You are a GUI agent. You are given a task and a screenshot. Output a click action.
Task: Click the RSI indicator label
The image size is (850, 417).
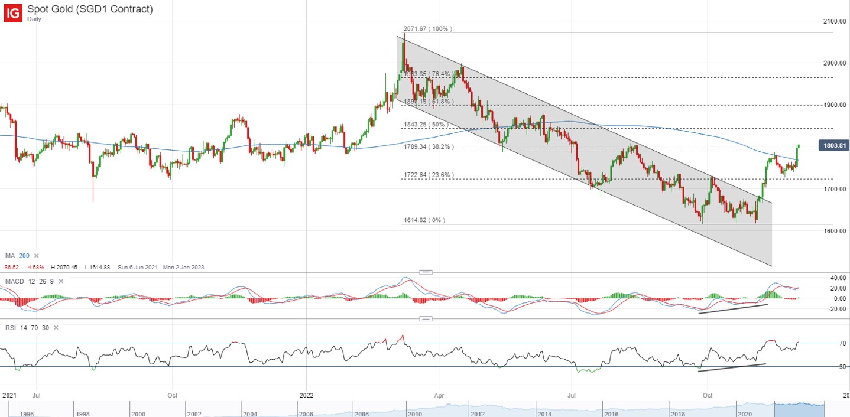click(x=10, y=327)
